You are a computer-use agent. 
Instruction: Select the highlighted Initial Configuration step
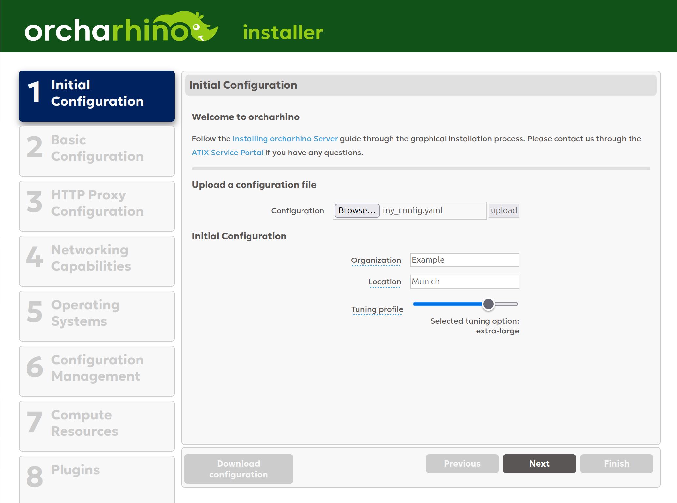(97, 96)
